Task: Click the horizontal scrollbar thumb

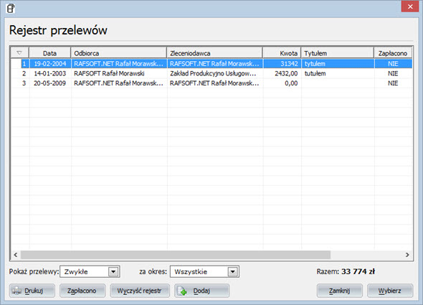Action: [176, 255]
